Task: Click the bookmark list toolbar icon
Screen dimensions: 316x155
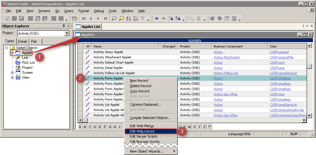Action: pyautogui.click(x=178, y=19)
